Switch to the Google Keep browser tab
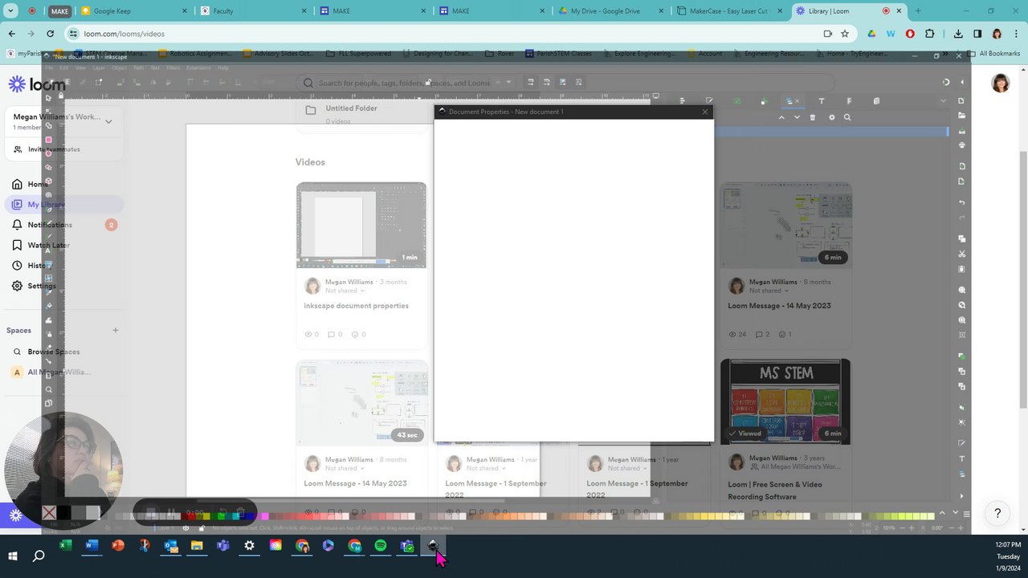The width and height of the screenshot is (1028, 578). (133, 11)
